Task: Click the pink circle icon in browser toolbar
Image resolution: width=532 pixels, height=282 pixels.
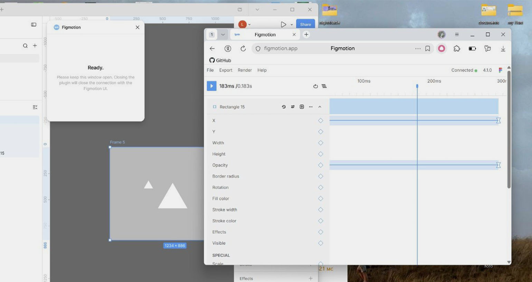Action: click(441, 49)
